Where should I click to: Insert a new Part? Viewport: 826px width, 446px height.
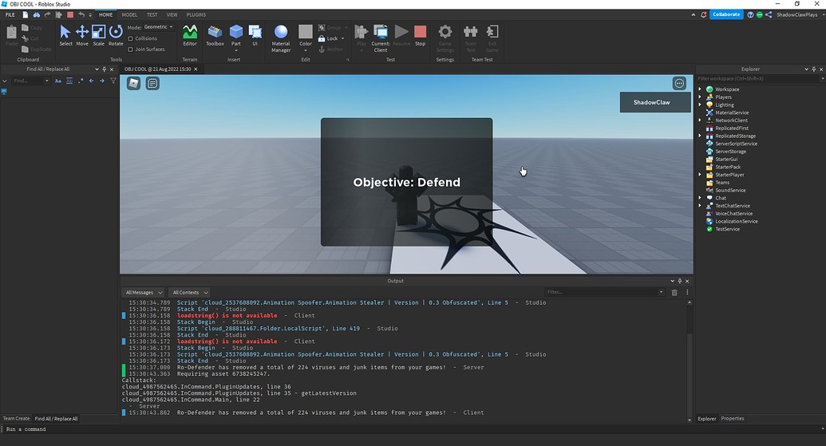click(236, 33)
